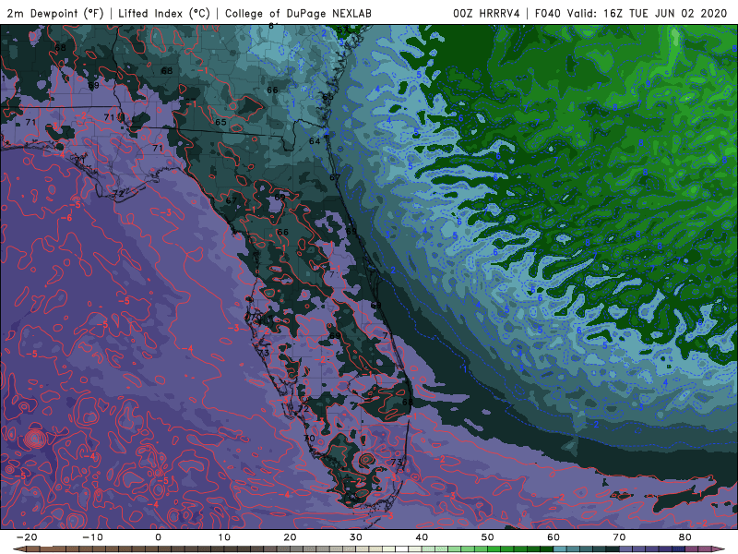738x554 pixels.
Task: Click the 30 label on the color scale
Action: (356, 537)
